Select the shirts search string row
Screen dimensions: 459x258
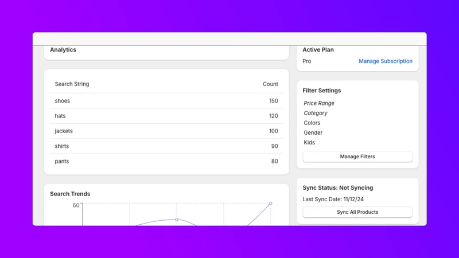point(166,146)
